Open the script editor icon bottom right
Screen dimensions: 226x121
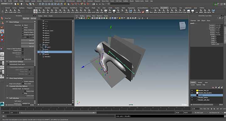[x=225, y=116]
